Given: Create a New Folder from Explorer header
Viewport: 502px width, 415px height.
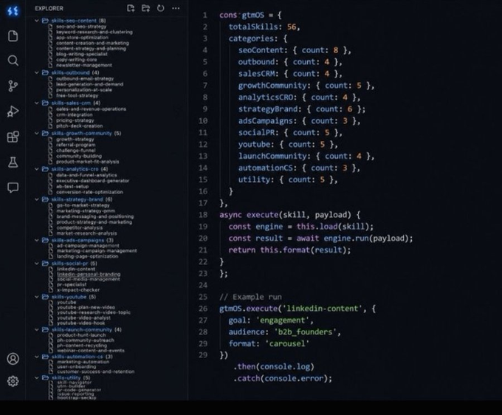Looking at the screenshot, I should click(x=145, y=8).
